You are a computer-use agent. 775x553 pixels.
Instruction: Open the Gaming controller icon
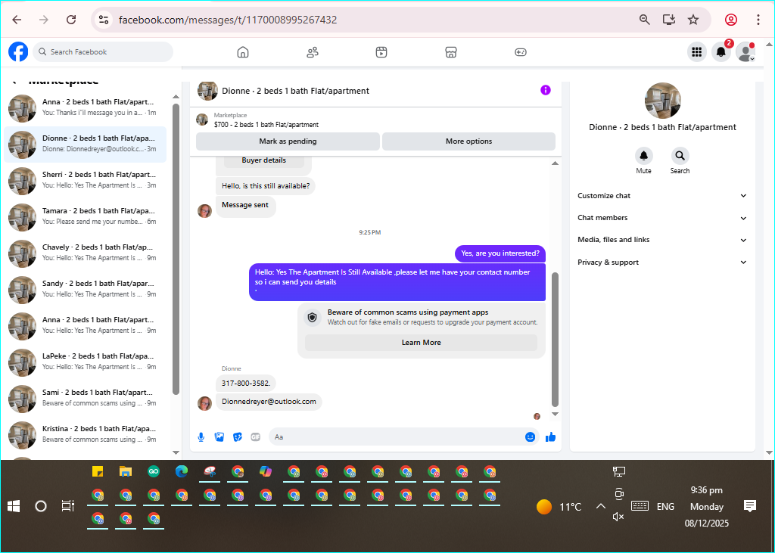tap(521, 52)
